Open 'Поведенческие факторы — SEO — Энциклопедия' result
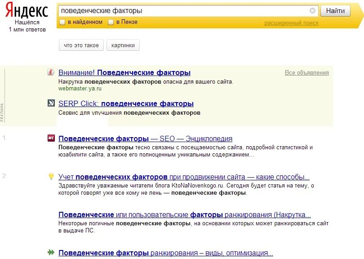364x259 pixels. (145, 138)
